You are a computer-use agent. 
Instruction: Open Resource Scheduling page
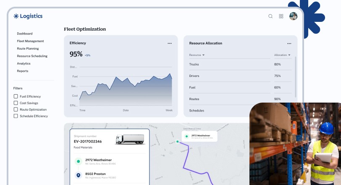(32, 56)
